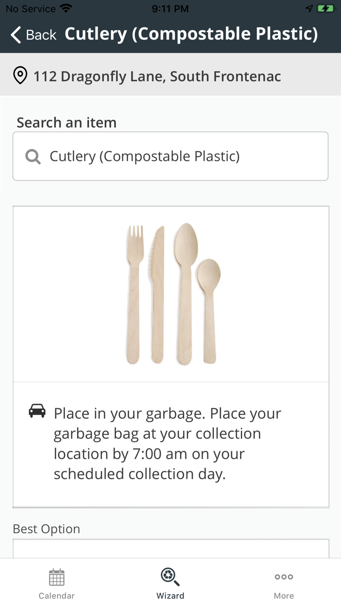
Task: Switch to the Wizard tab label
Action: (x=170, y=596)
